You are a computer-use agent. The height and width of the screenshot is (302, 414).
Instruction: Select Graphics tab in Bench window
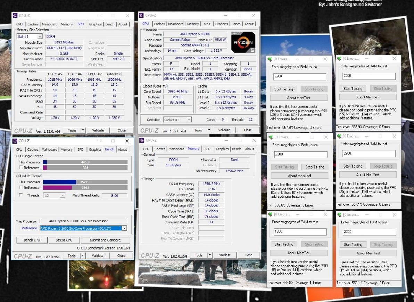(x=95, y=149)
